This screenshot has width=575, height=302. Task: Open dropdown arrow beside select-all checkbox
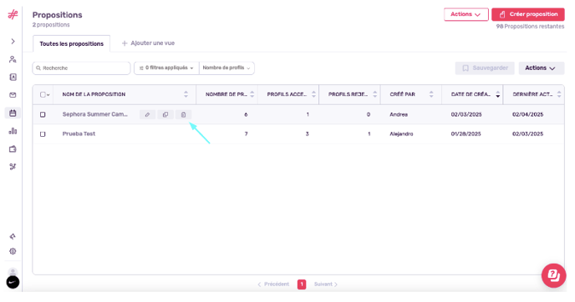[x=48, y=95]
